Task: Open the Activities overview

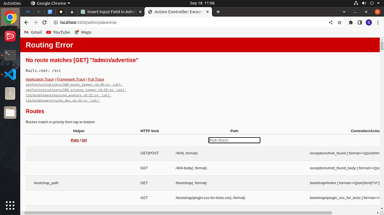Action: pos(12,3)
